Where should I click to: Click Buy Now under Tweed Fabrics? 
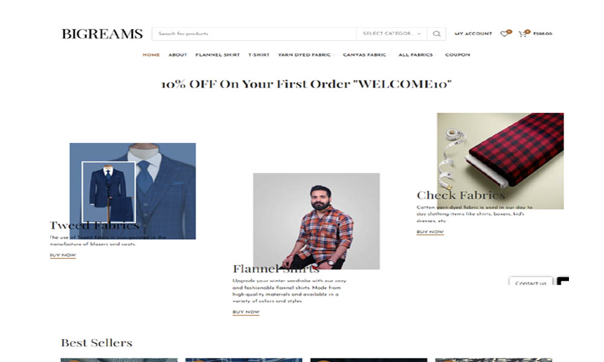coord(63,255)
